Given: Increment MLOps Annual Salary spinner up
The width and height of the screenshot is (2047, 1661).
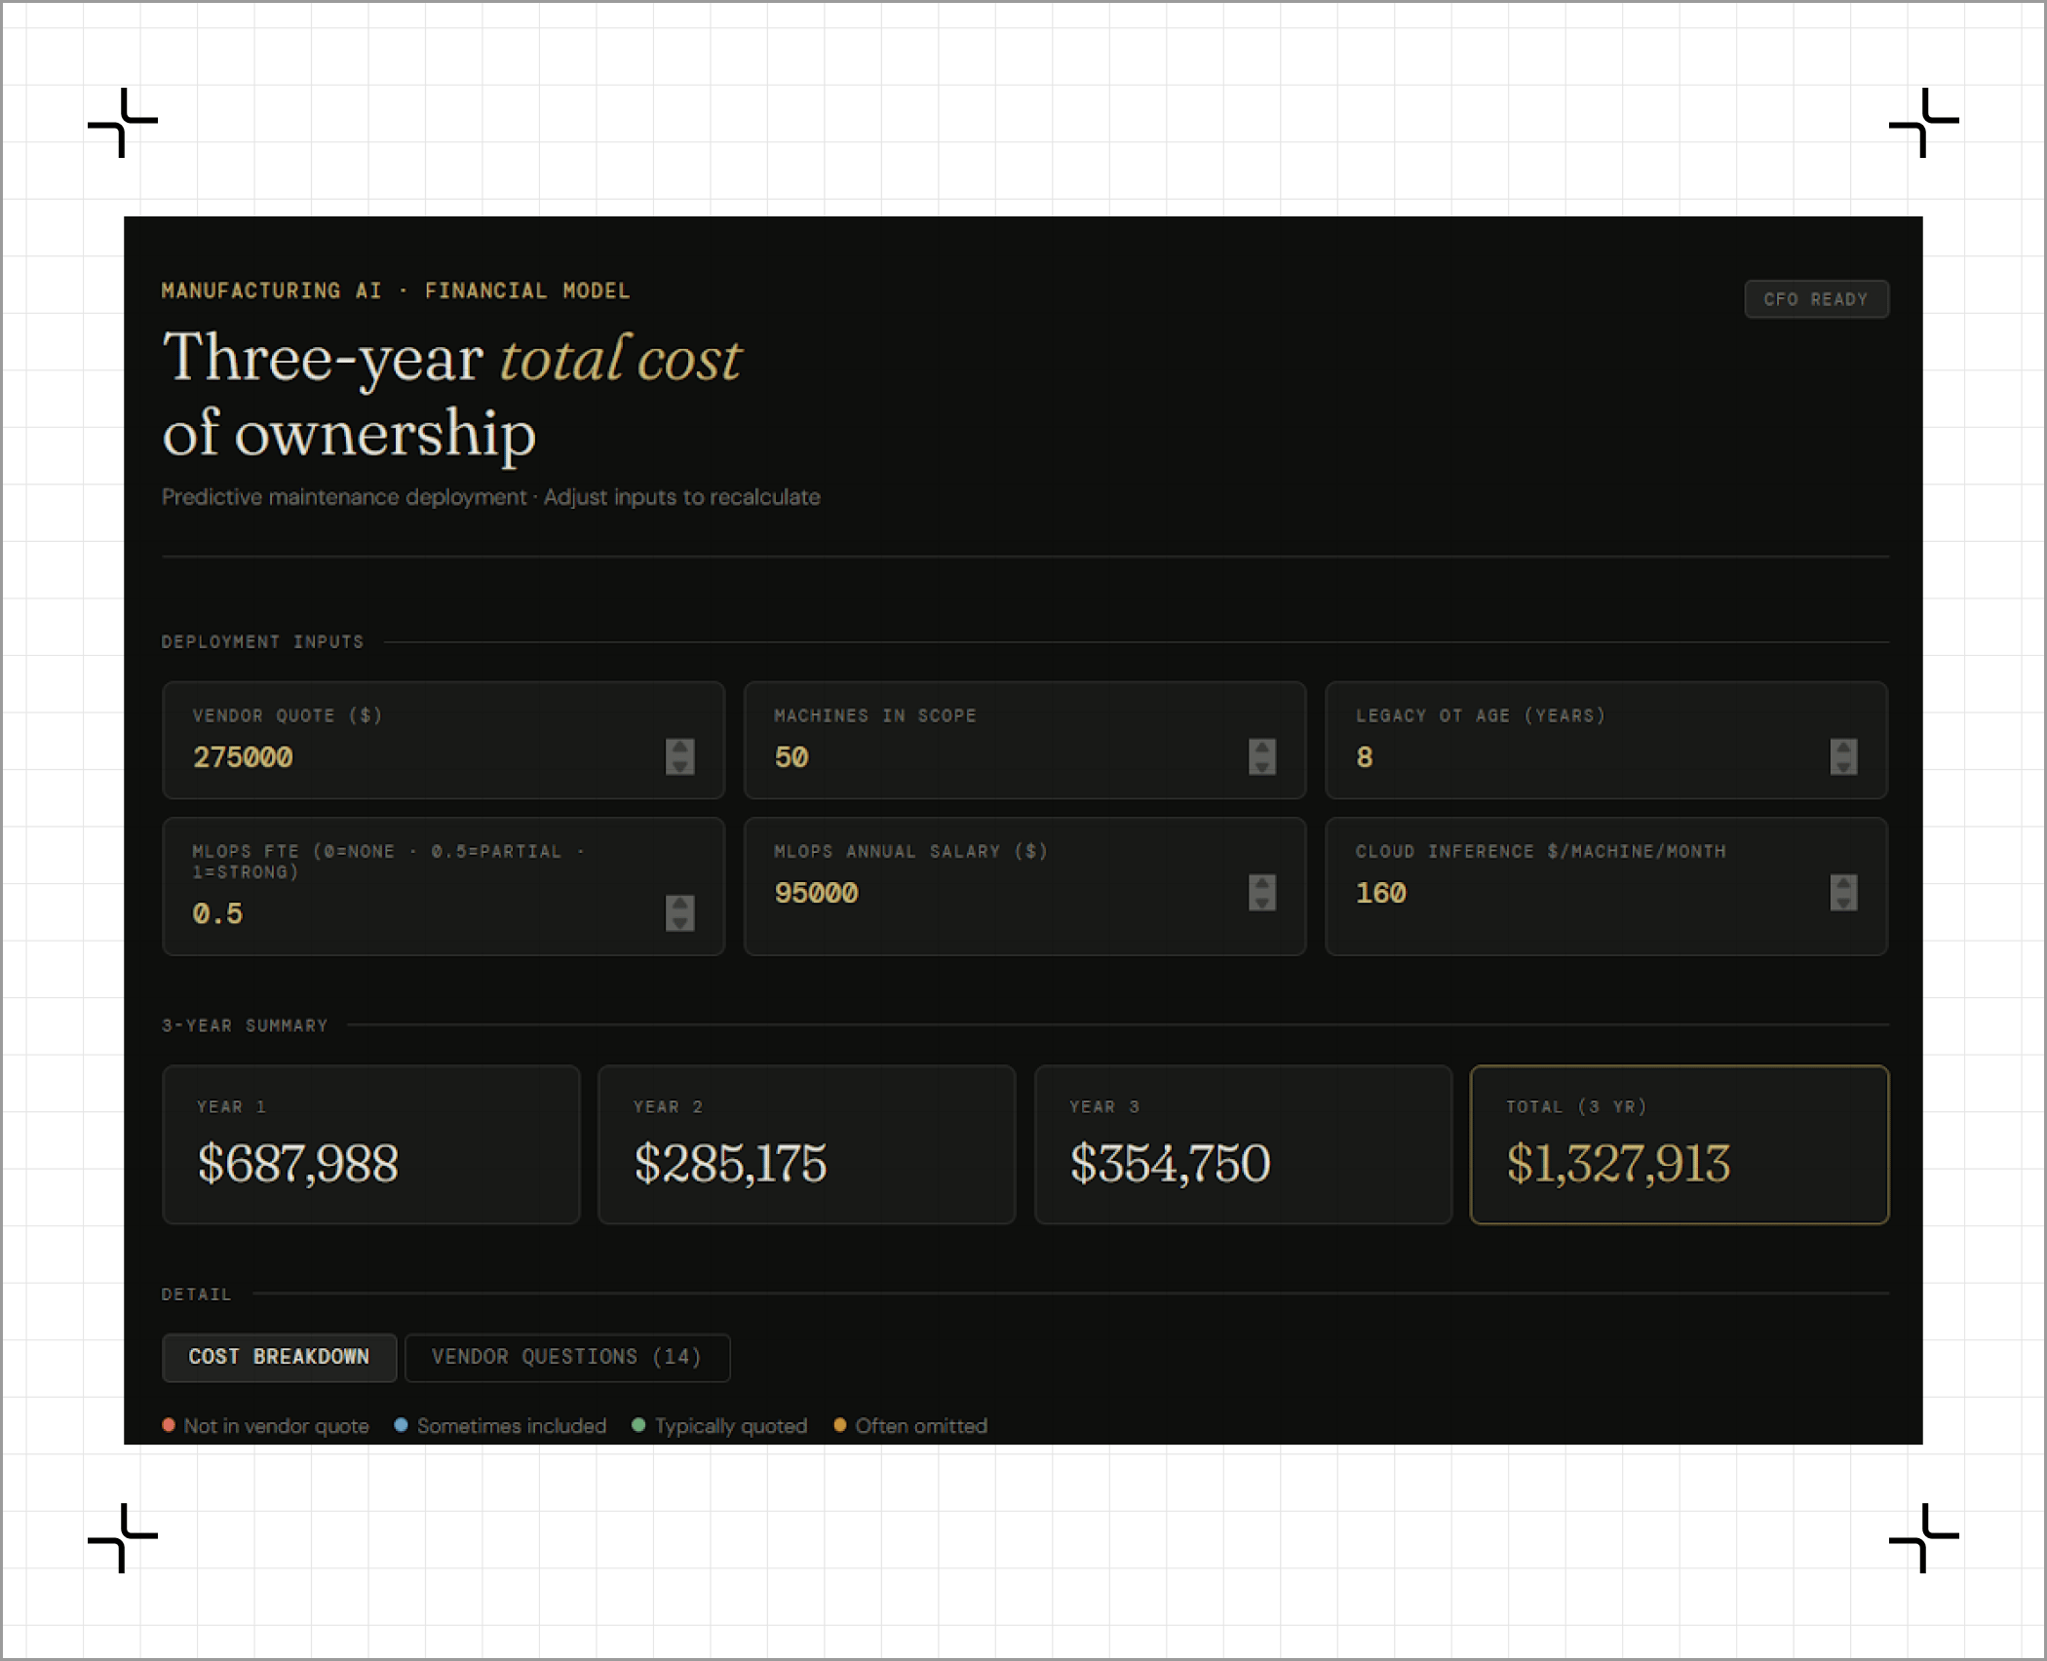Looking at the screenshot, I should [1261, 883].
